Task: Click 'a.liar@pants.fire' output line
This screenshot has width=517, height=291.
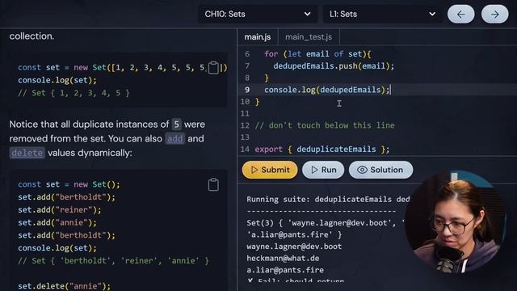Action: point(285,270)
